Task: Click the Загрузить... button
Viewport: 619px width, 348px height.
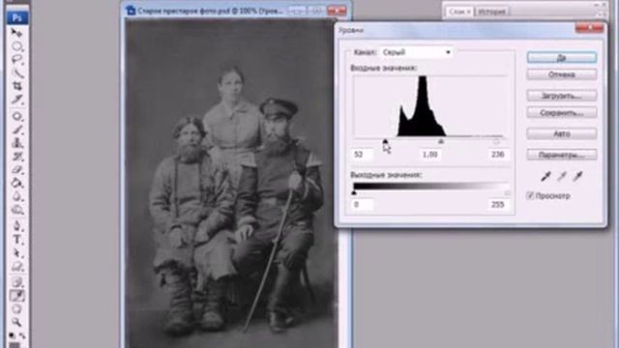Action: coord(562,96)
